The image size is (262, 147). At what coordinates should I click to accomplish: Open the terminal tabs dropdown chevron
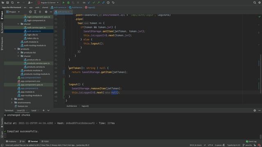48,110
